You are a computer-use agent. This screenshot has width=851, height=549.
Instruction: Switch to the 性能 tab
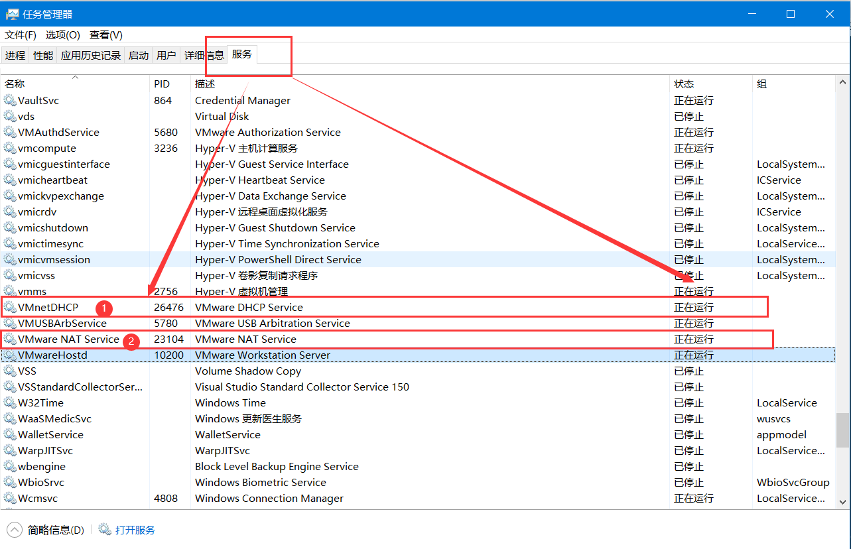(x=43, y=55)
